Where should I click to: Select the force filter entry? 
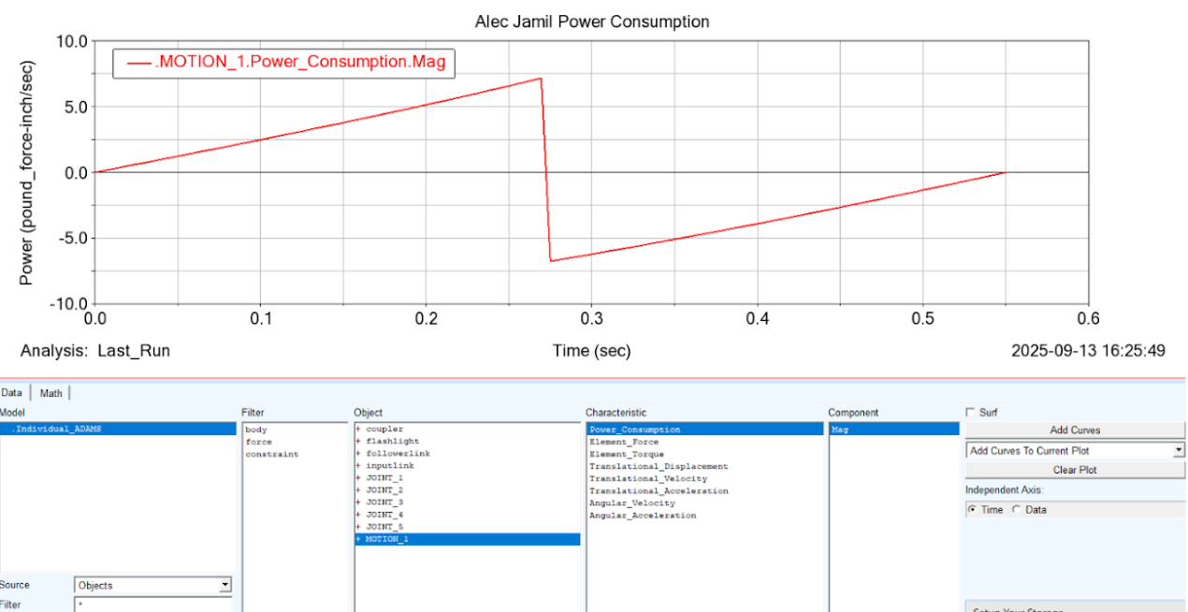pos(258,442)
